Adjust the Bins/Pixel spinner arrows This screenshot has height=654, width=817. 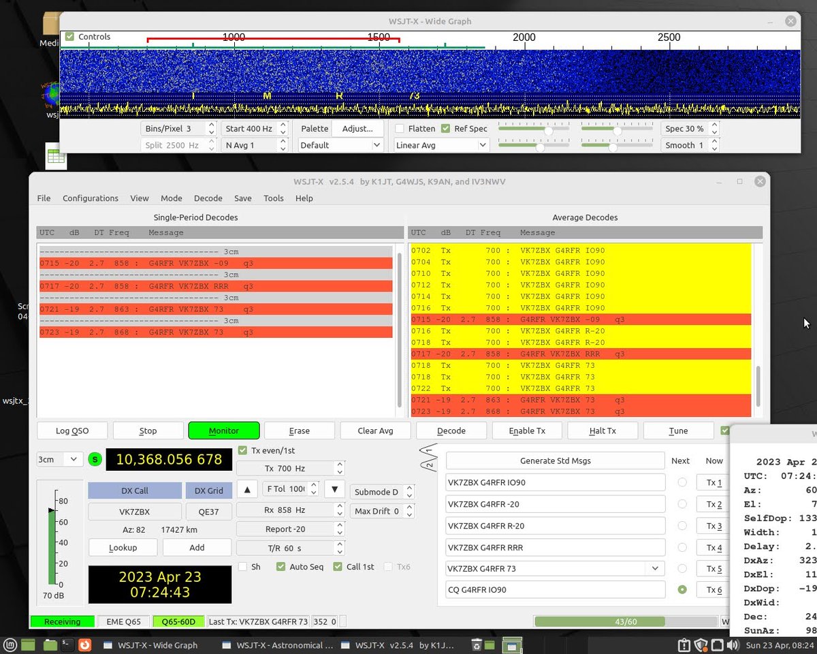[x=211, y=128]
